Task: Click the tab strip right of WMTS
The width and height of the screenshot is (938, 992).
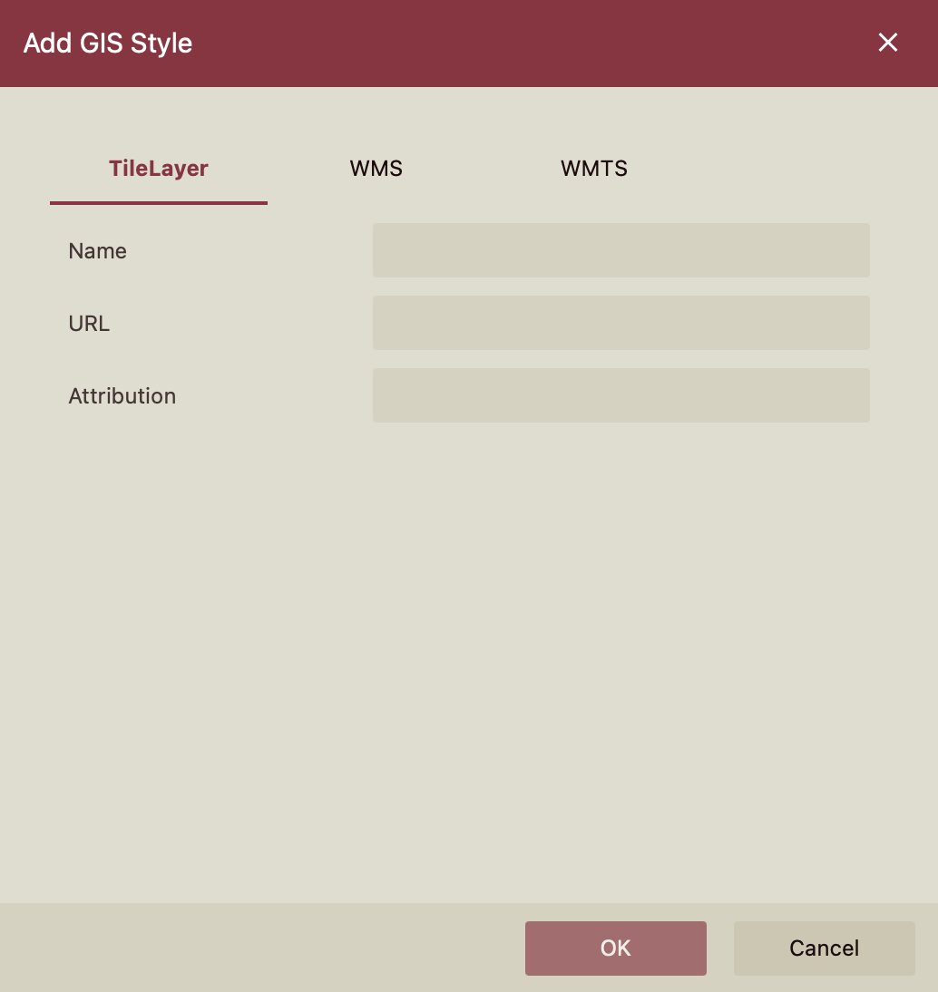Action: [780, 169]
